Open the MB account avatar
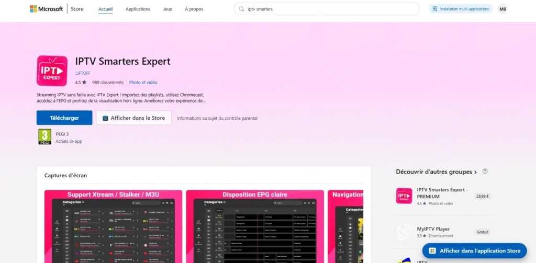Viewport: 536px width, 263px height. click(x=502, y=9)
